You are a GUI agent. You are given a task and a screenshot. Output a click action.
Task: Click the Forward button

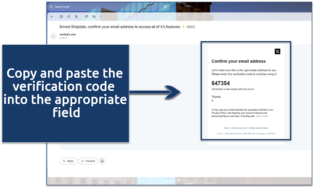point(88,161)
